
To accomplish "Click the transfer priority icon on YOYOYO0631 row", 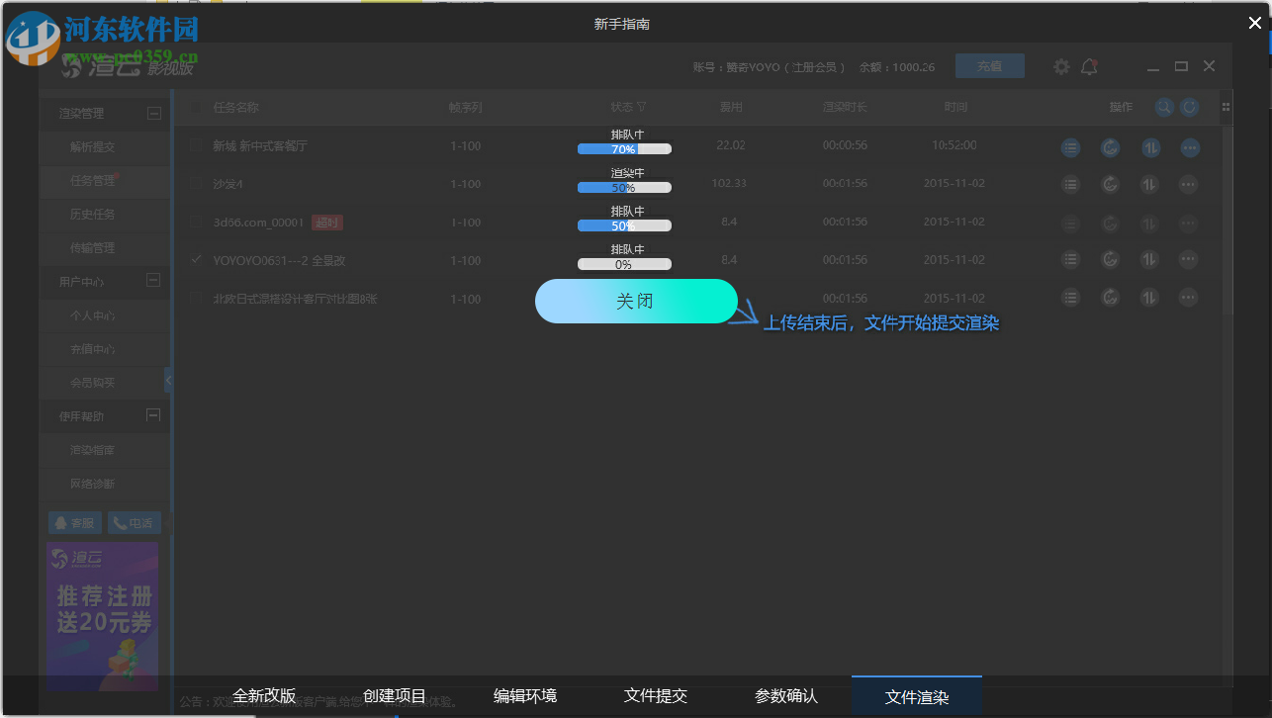I will pos(1148,259).
